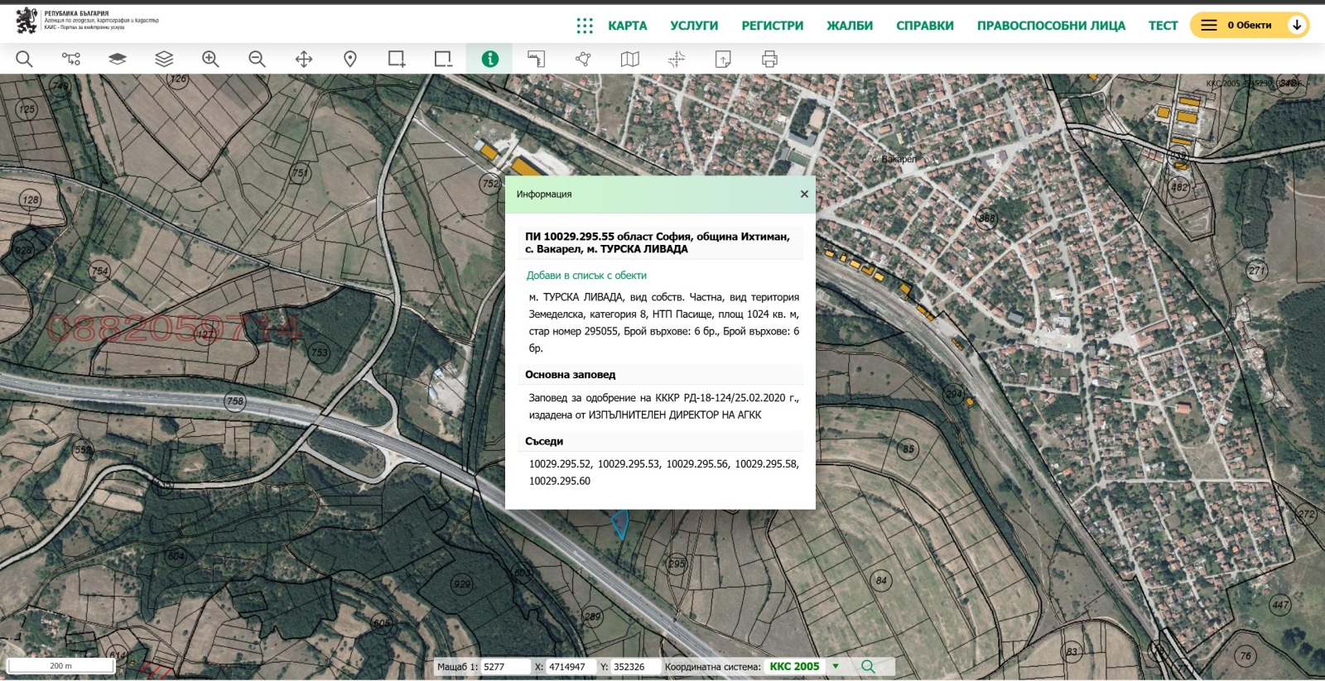Select the ruler measurement tool
1325x681 pixels.
[537, 59]
